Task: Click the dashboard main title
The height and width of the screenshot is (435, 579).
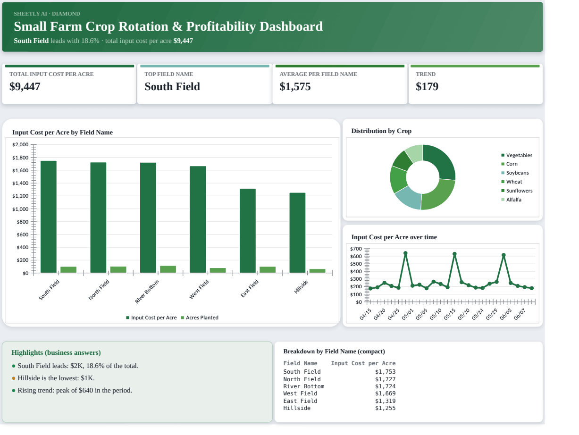Action: [x=168, y=26]
